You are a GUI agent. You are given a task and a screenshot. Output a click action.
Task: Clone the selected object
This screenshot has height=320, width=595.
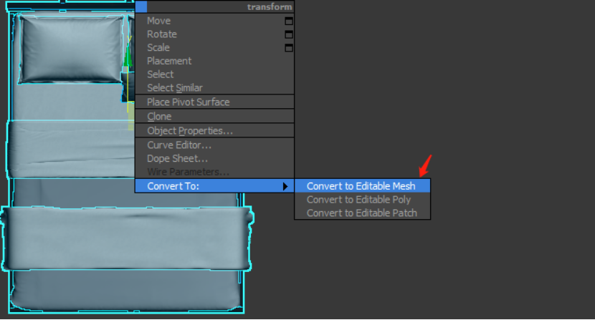214,117
